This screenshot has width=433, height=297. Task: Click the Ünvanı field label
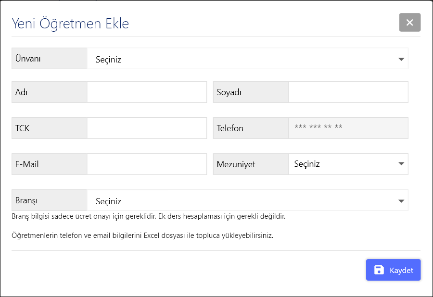28,59
